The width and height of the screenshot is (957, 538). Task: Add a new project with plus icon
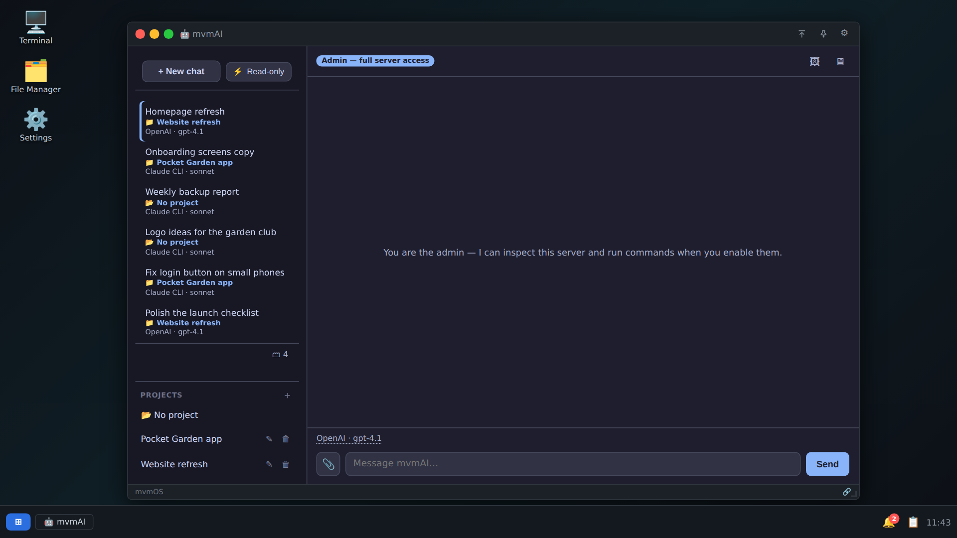coord(287,396)
